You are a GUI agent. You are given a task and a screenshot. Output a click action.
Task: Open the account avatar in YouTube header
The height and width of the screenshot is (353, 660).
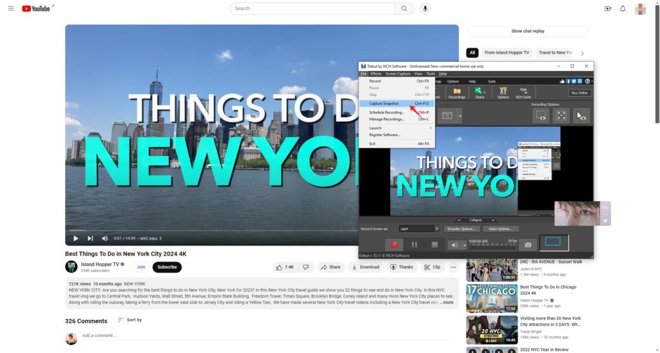(x=640, y=9)
